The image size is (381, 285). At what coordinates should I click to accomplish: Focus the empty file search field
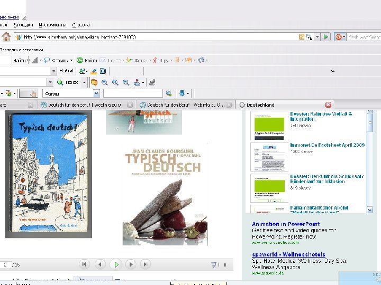133,93
